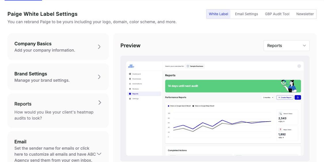Open the Company Basics card title
The image size is (324, 162).
33,44
